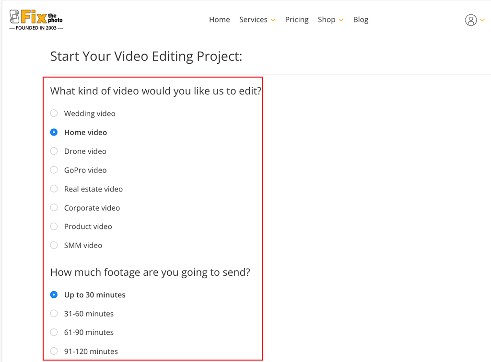
Task: Select the Product video radio button
Action: click(54, 226)
